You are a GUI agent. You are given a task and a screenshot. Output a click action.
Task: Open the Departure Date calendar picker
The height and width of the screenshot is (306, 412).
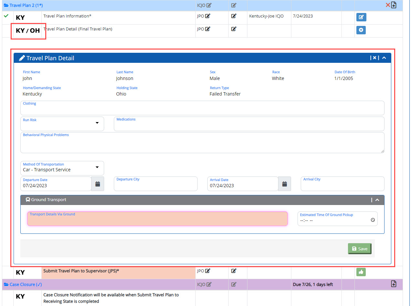98,184
